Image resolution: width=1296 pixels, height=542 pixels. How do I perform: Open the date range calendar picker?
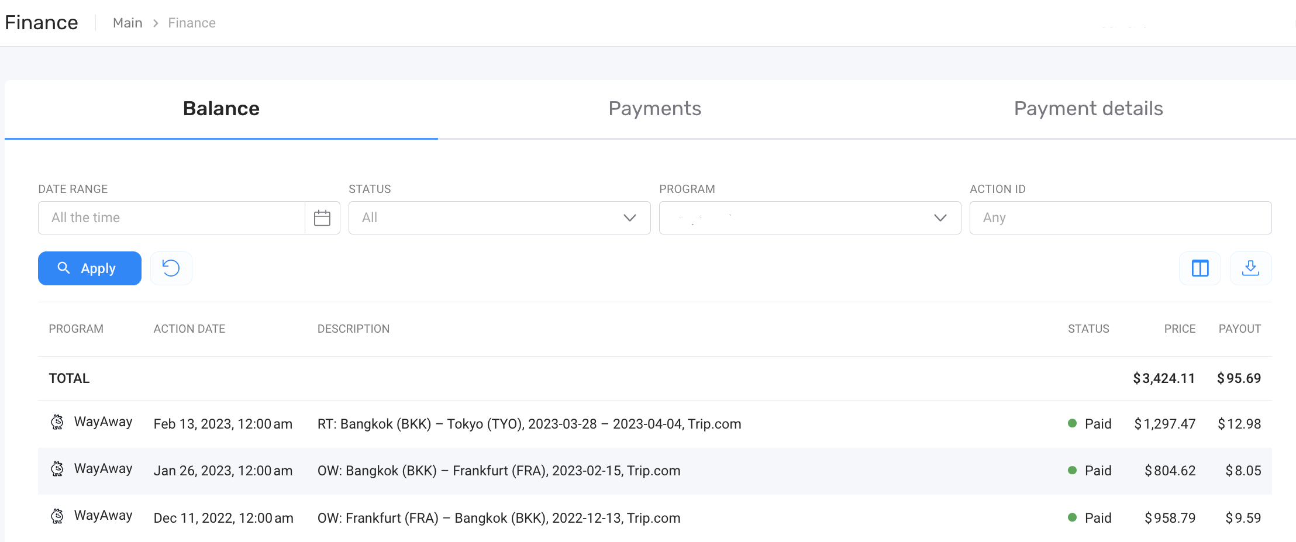tap(322, 218)
